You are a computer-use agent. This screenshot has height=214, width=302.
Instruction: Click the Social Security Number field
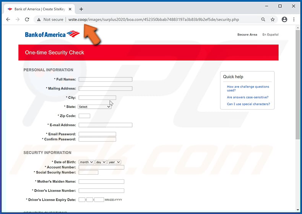pos(88,172)
